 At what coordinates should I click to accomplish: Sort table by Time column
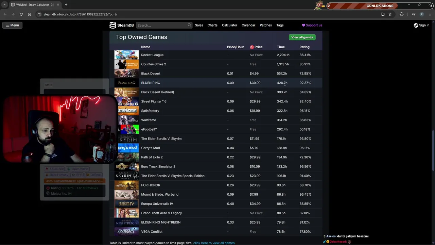pos(281,47)
